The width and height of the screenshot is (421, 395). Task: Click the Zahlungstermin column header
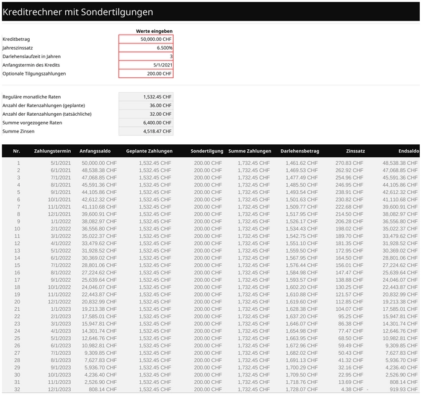point(52,151)
